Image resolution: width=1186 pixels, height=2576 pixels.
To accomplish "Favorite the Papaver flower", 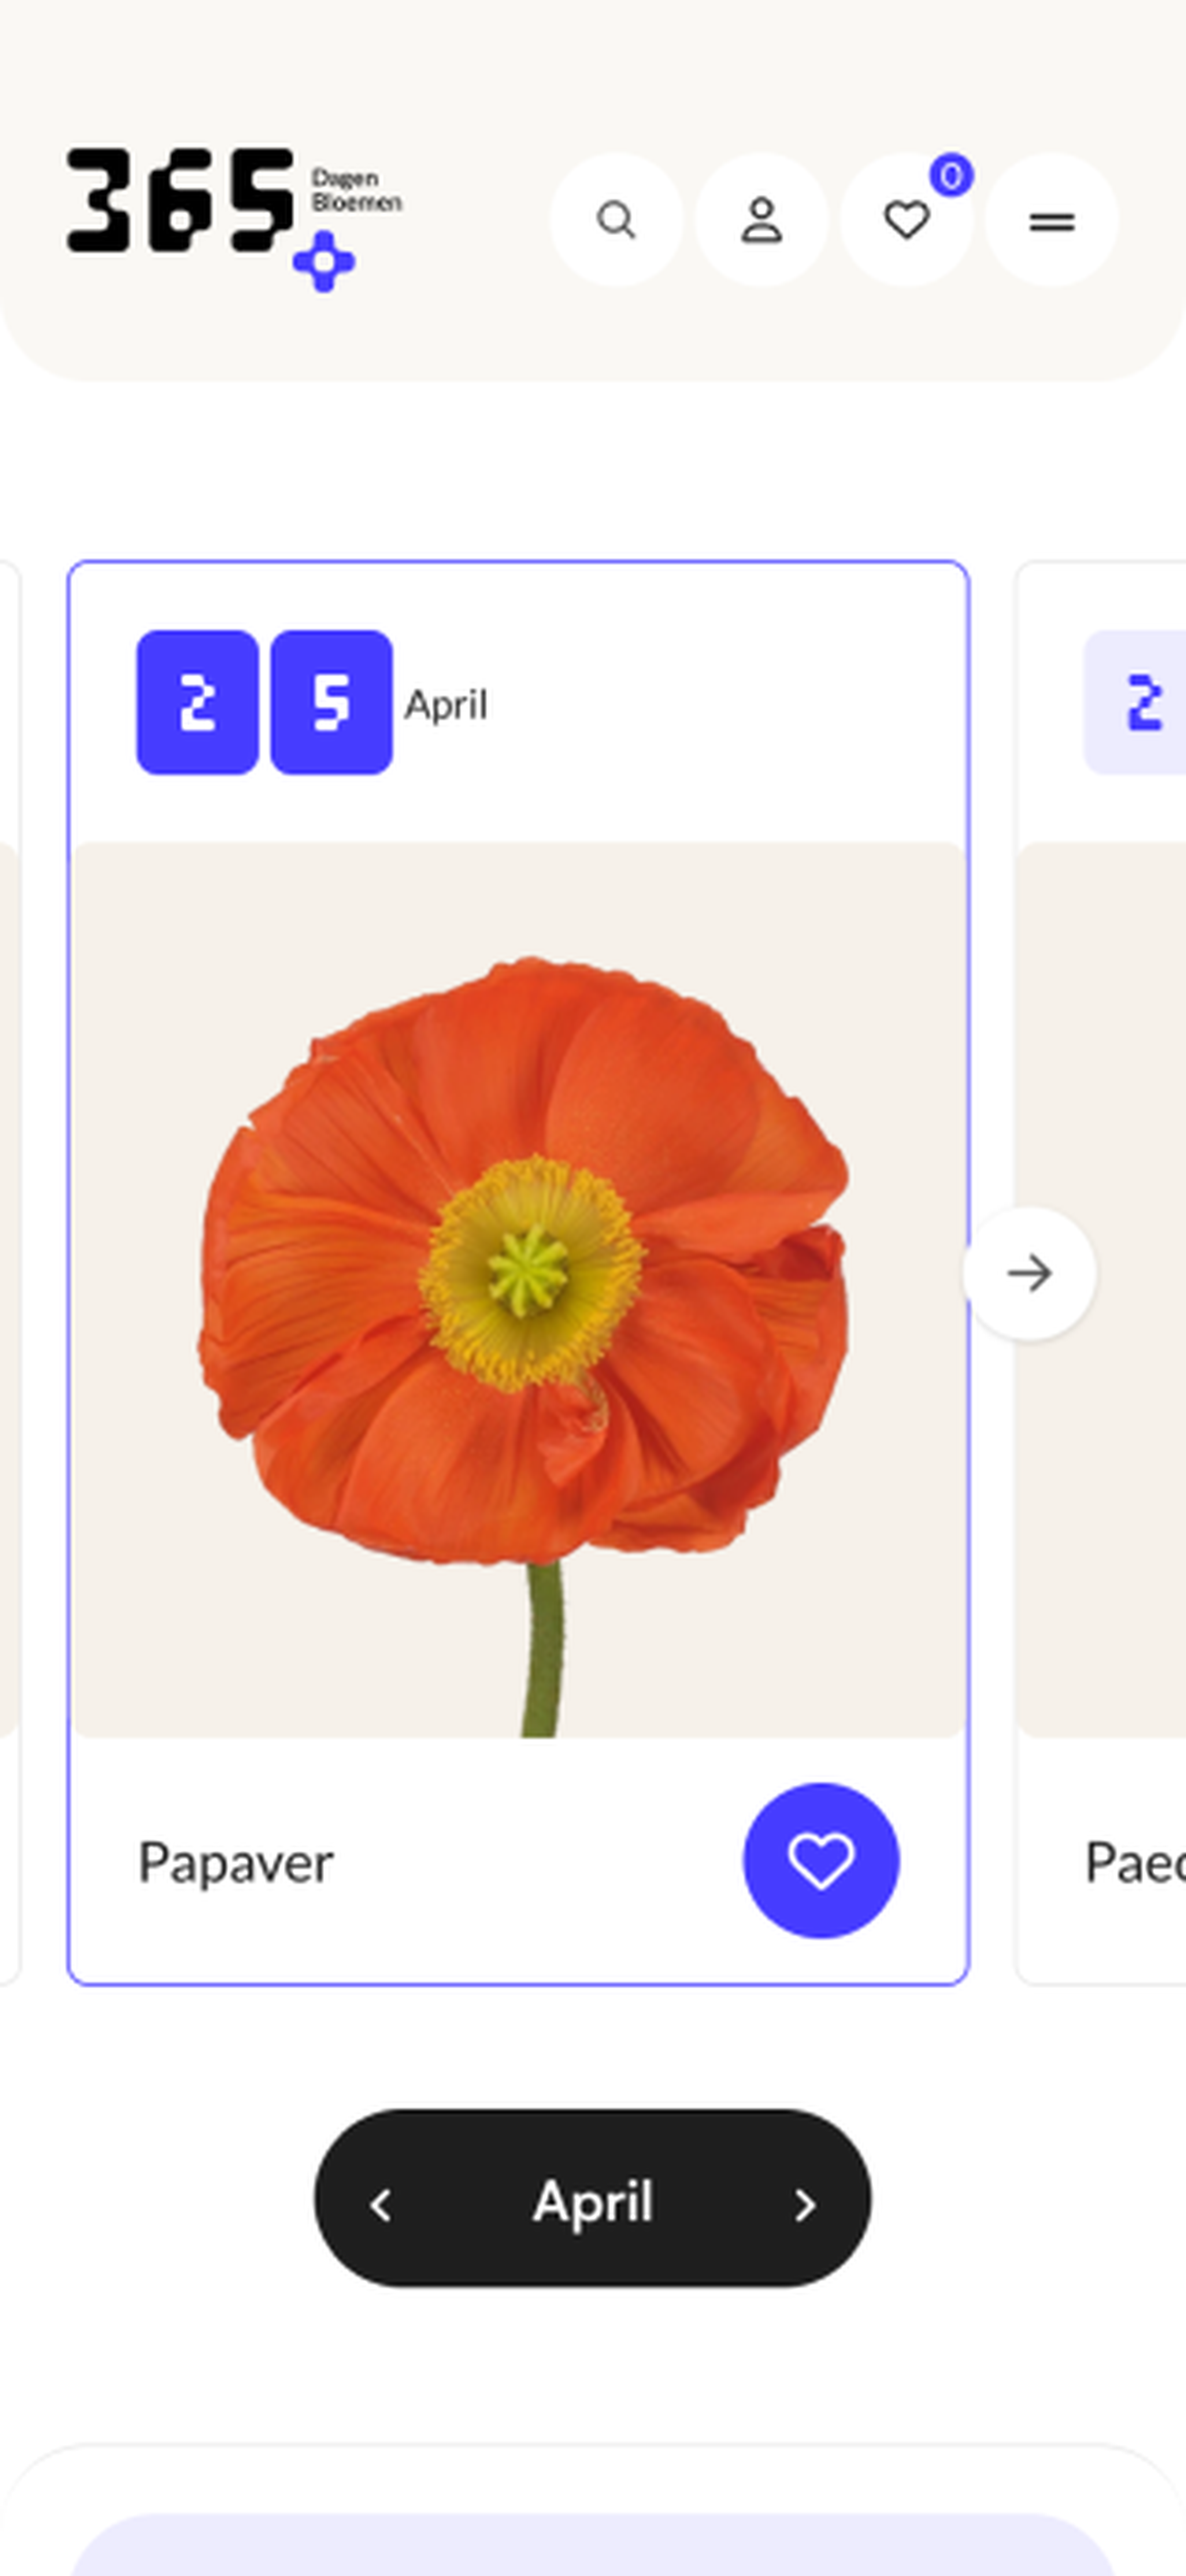I will click(821, 1861).
